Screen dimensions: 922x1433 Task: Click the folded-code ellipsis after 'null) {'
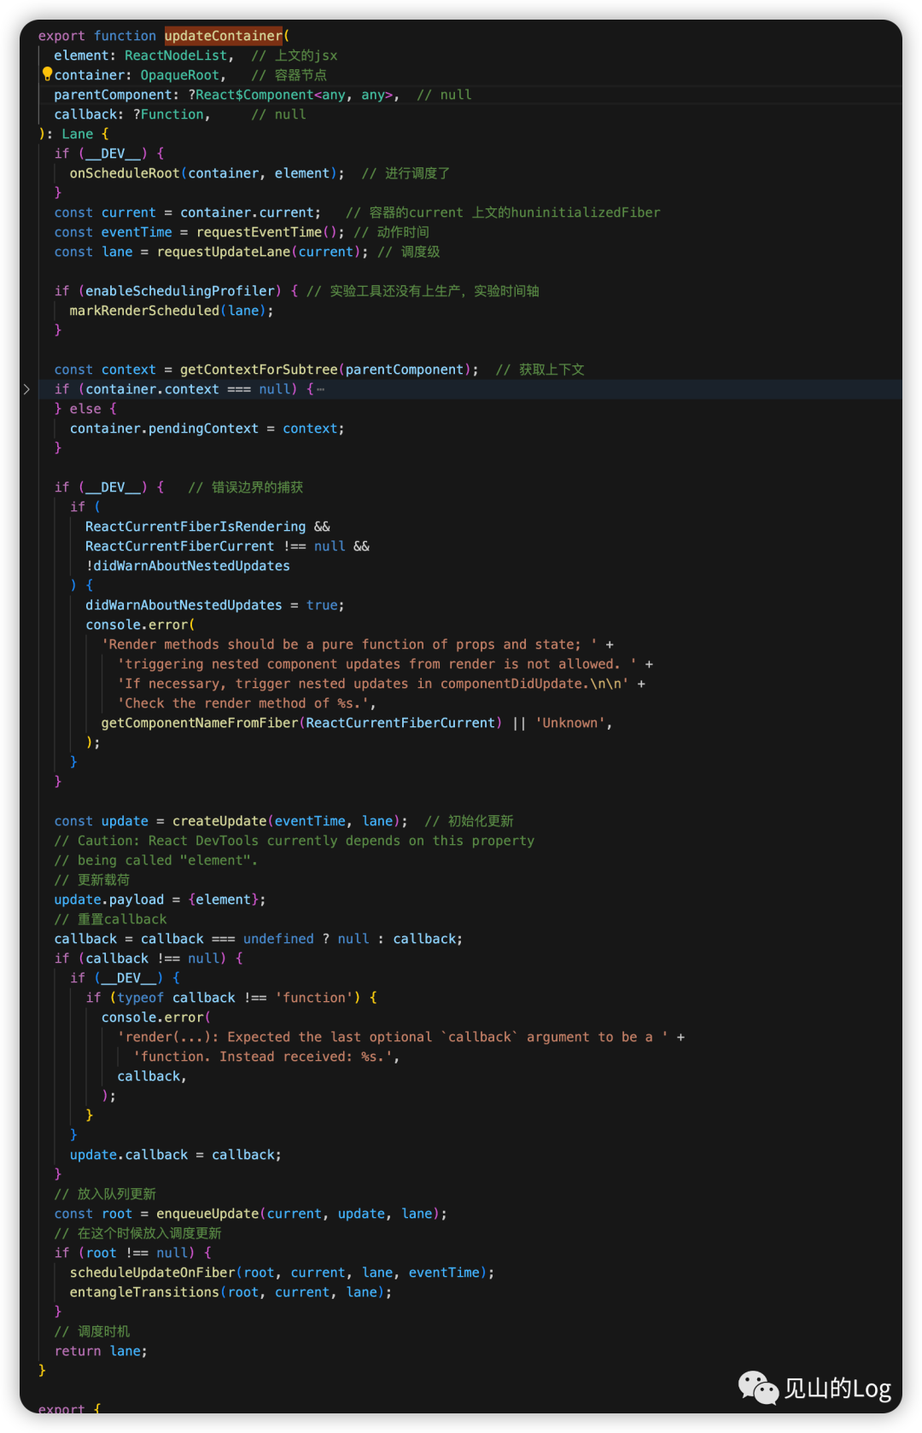[x=320, y=390]
